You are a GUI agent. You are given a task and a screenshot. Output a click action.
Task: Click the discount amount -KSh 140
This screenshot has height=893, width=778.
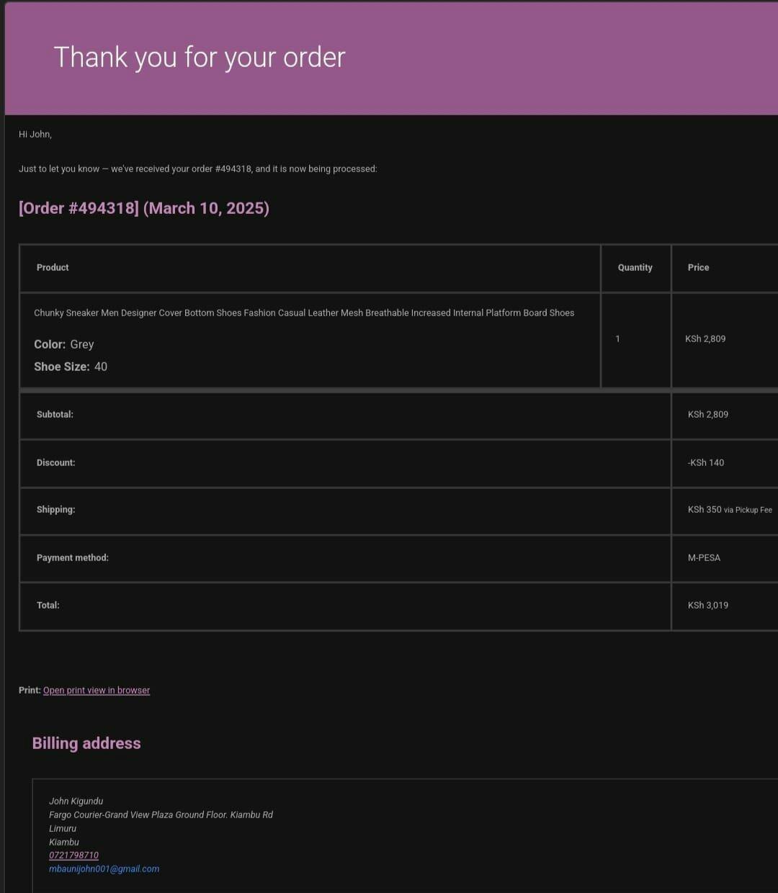click(x=705, y=462)
